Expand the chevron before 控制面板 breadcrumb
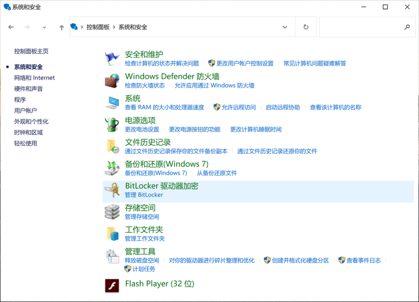The image size is (419, 302). pyautogui.click(x=82, y=27)
